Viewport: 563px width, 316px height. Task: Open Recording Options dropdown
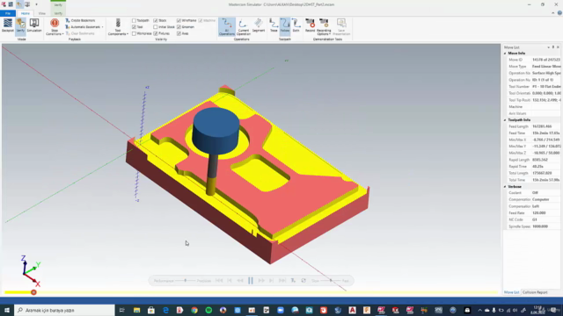(x=324, y=27)
